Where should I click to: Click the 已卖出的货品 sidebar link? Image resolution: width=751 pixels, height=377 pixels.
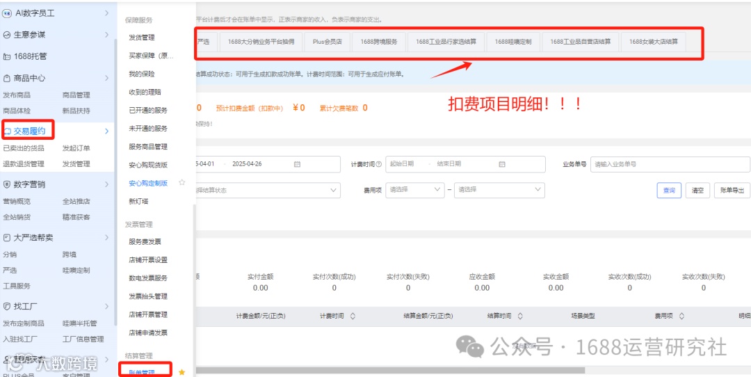tap(24, 148)
